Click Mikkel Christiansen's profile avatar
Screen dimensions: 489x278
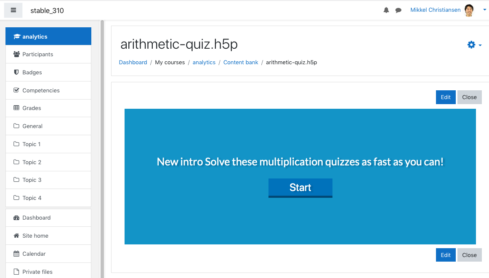tap(469, 10)
